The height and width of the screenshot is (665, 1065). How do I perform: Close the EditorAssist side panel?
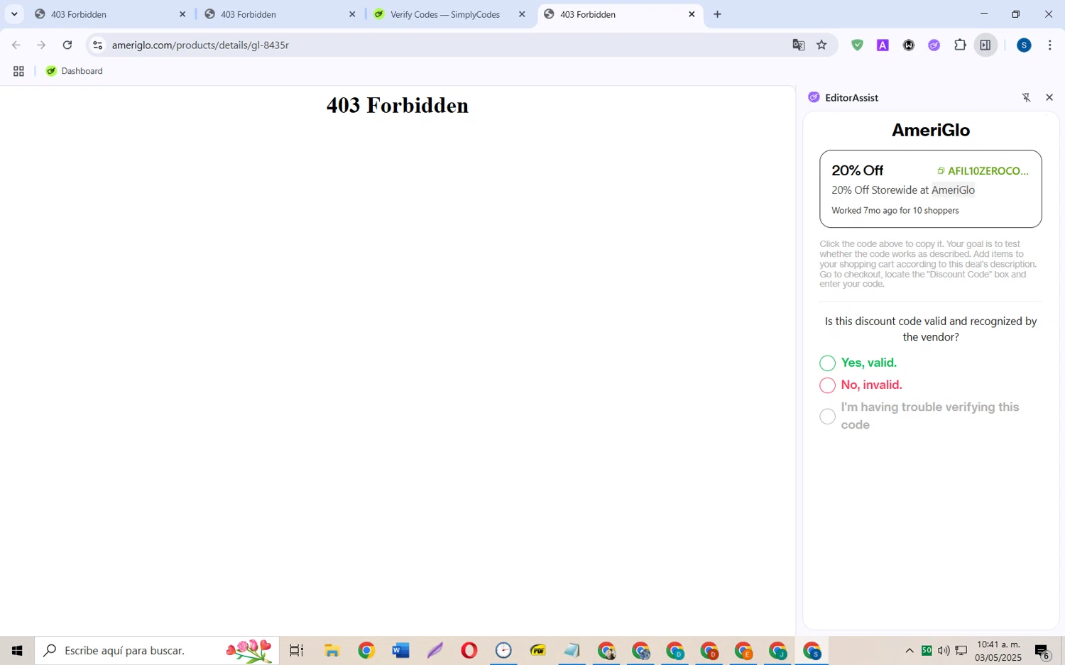[1049, 97]
